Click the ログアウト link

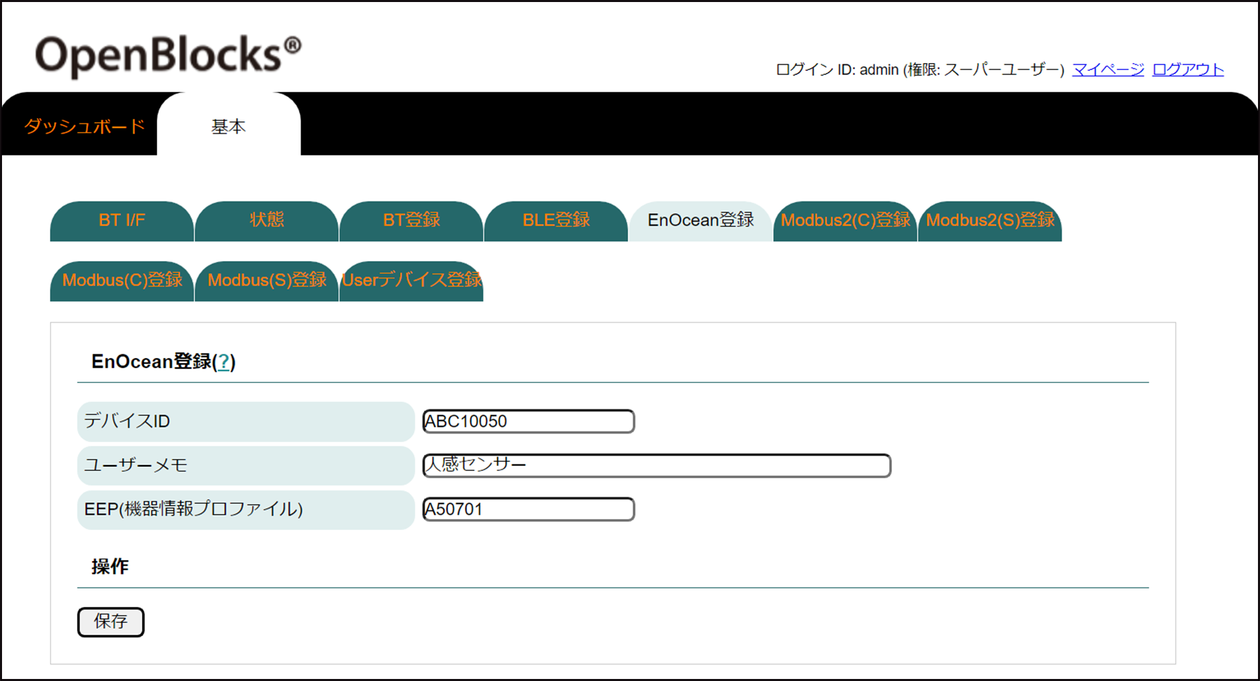click(1188, 70)
